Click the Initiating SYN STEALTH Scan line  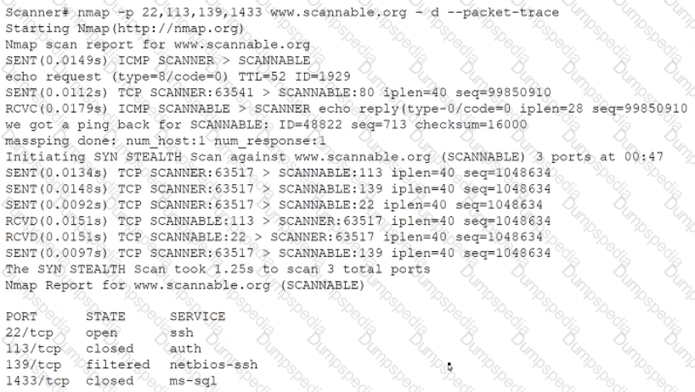[334, 157]
